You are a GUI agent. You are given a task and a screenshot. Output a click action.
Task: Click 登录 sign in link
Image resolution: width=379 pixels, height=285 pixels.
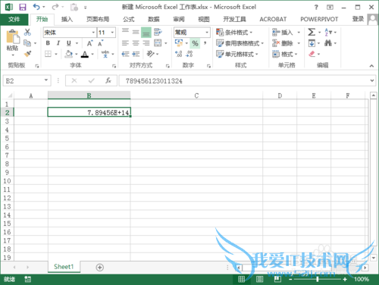pos(358,19)
